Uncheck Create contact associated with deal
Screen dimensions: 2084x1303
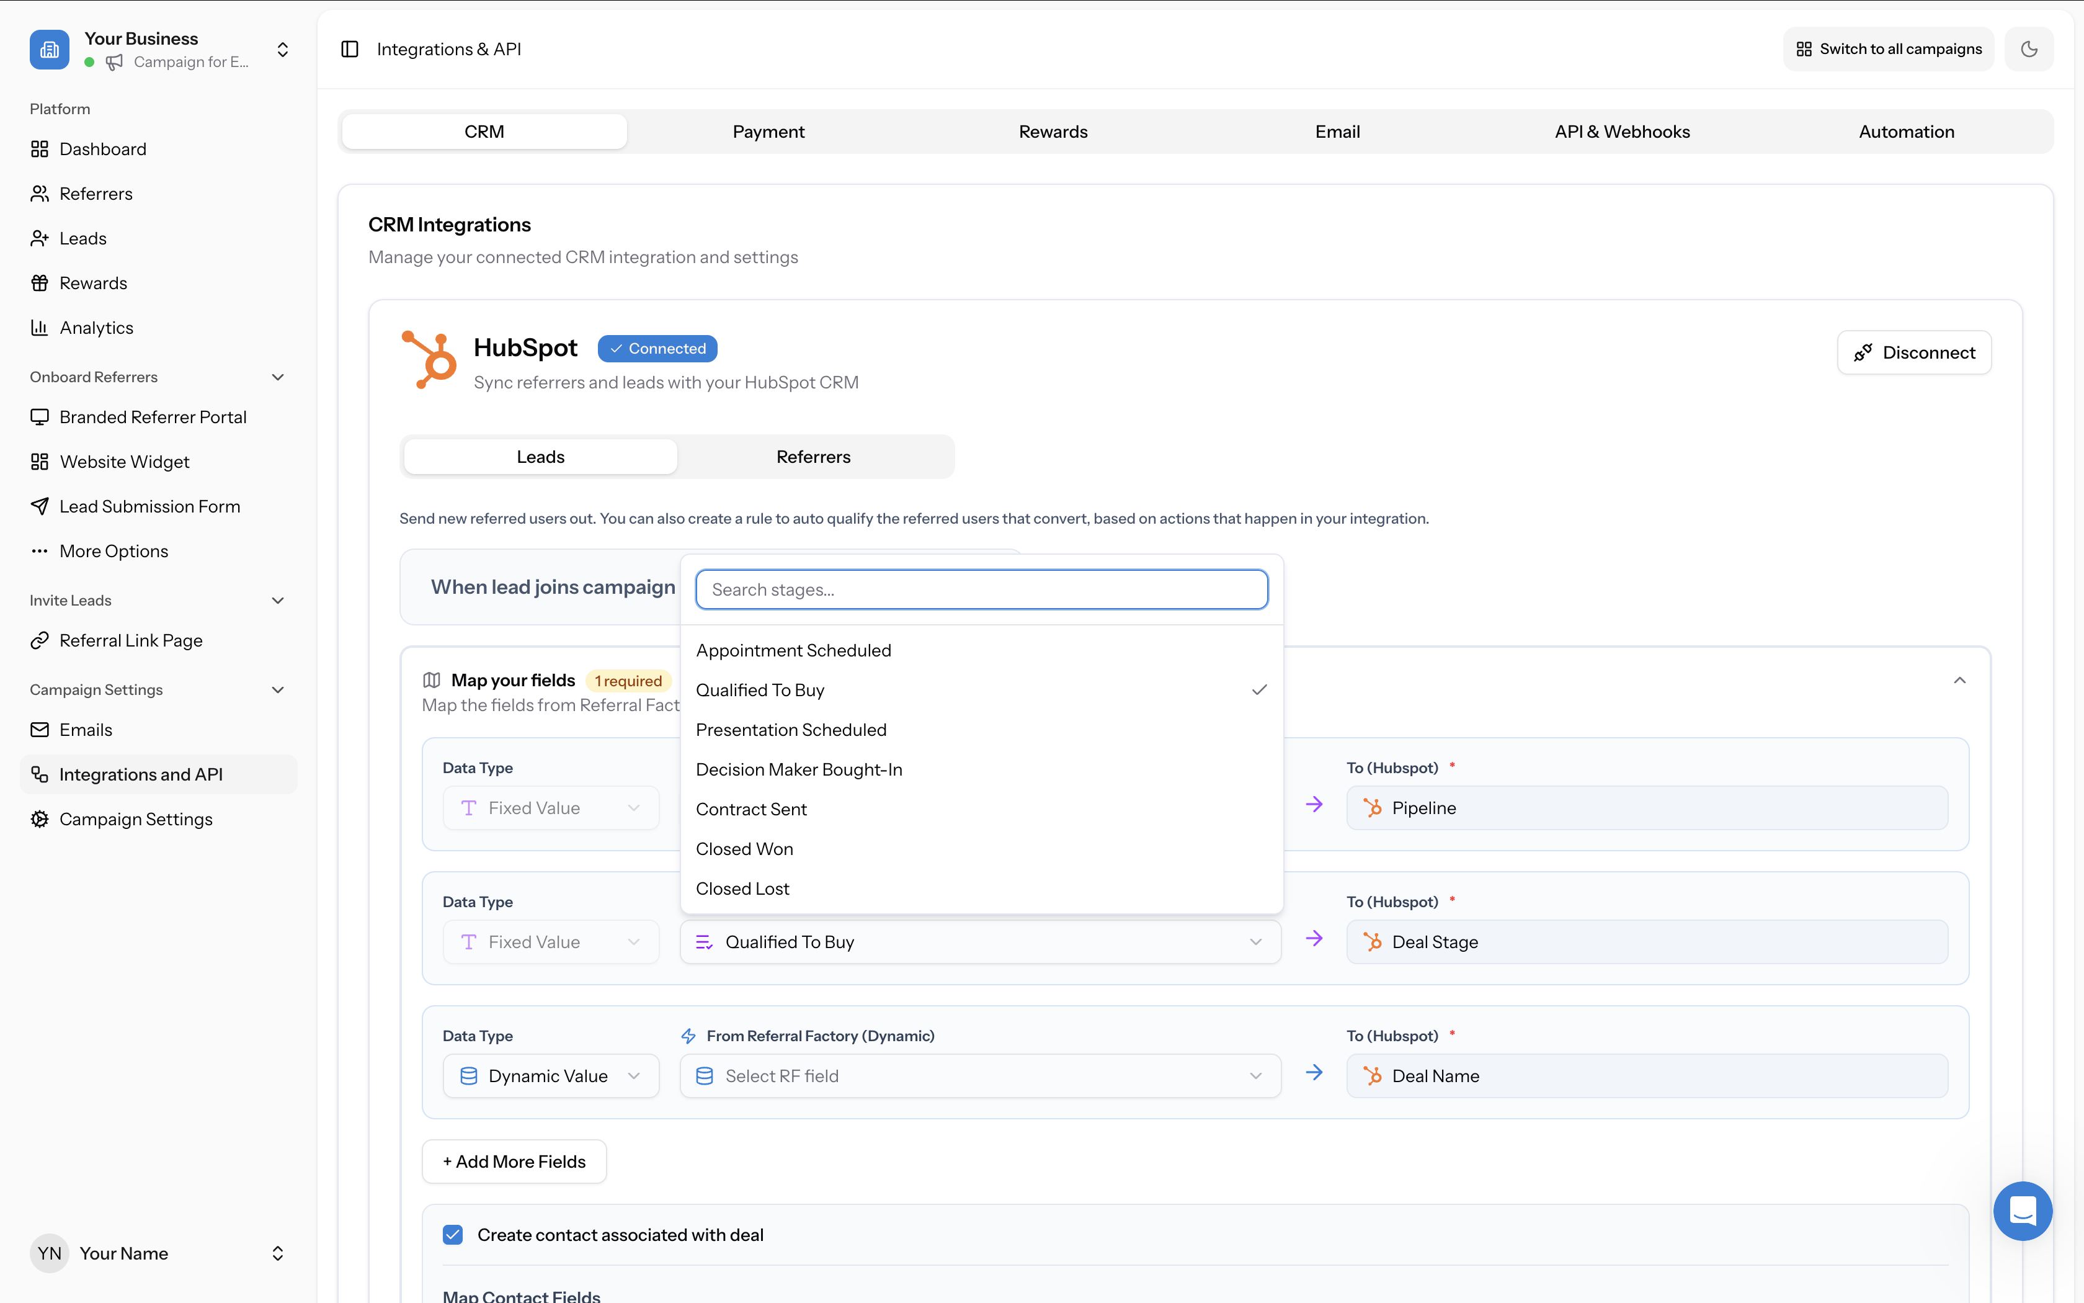[x=452, y=1234]
